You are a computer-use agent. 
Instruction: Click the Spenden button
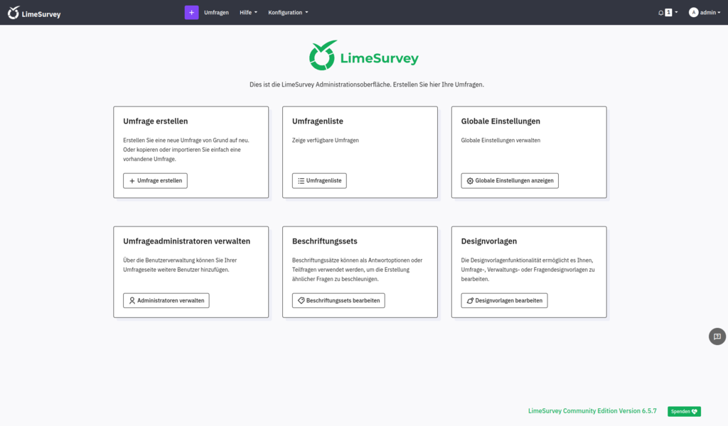tap(683, 411)
